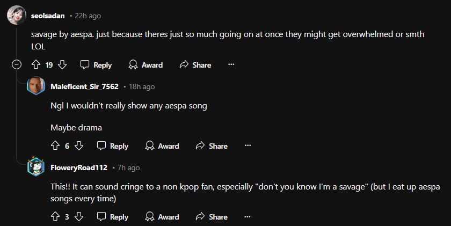Reply to Maleficent_Sir_7562's comment
This screenshot has height=226, width=451.
[113, 146]
